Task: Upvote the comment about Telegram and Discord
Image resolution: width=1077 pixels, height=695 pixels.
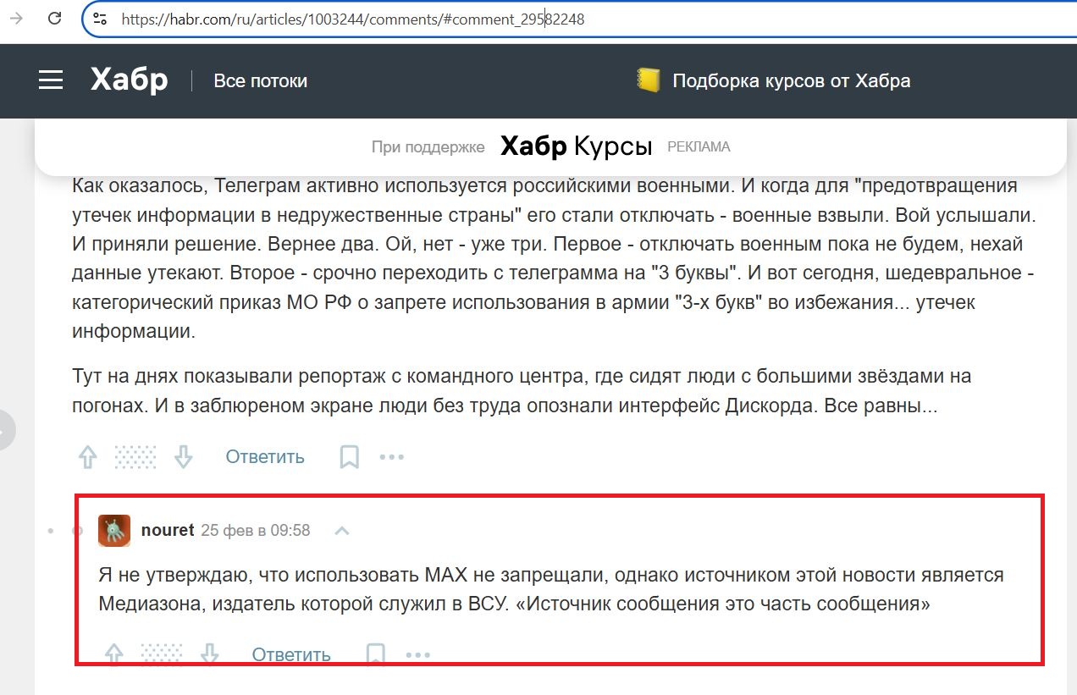Action: (88, 458)
